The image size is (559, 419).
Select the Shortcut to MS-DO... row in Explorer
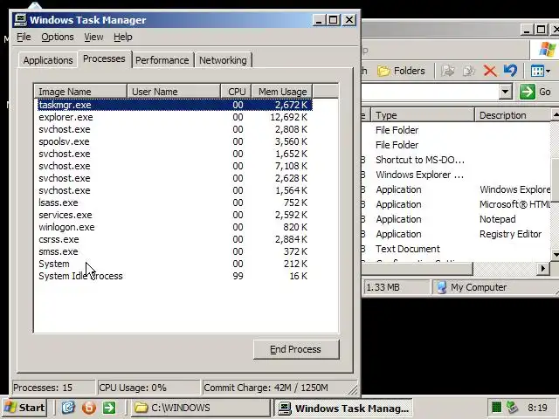pyautogui.click(x=456, y=160)
